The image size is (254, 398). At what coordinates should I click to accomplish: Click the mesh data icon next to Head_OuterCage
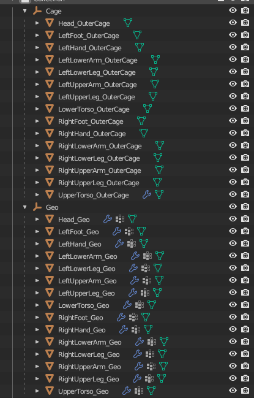[x=128, y=23]
